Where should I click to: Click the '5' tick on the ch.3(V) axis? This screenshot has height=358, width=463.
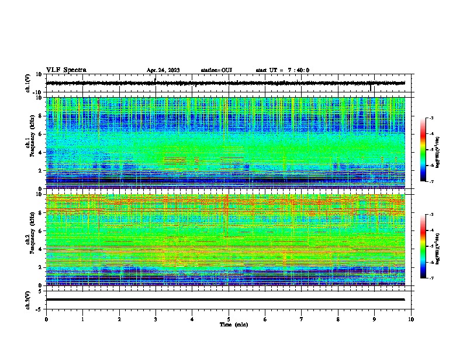(40, 291)
